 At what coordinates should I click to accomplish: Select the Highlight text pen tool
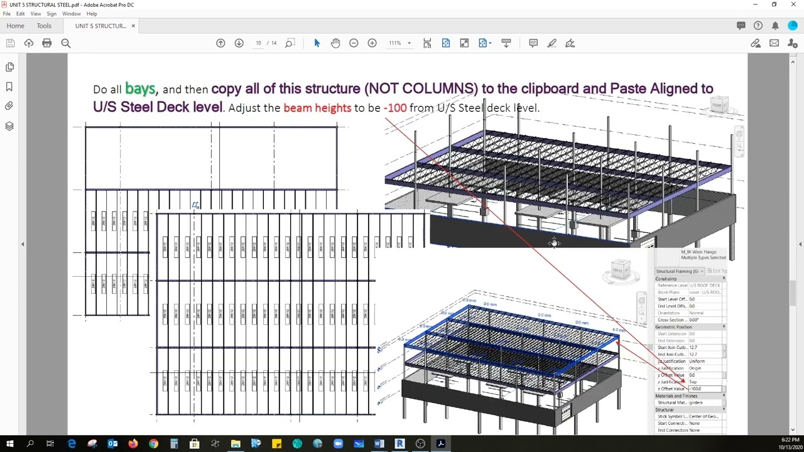(551, 43)
